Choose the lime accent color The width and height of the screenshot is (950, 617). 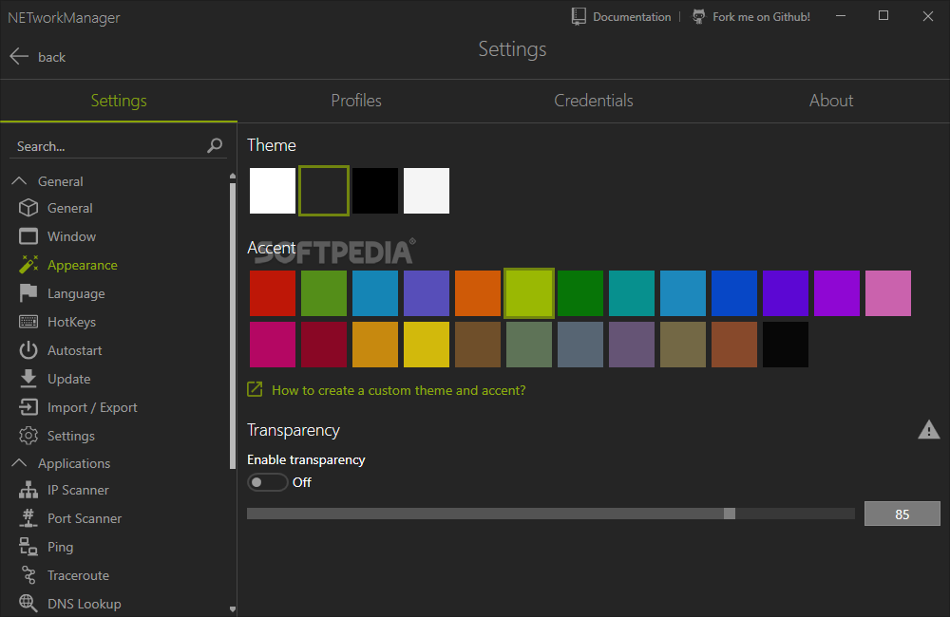pos(529,293)
